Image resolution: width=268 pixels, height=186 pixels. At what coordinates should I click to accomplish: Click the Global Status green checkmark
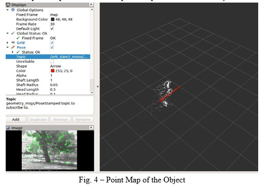[x=13, y=33]
